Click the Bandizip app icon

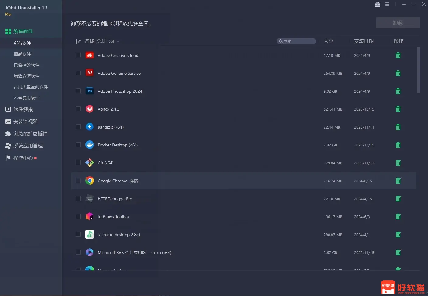tap(90, 127)
